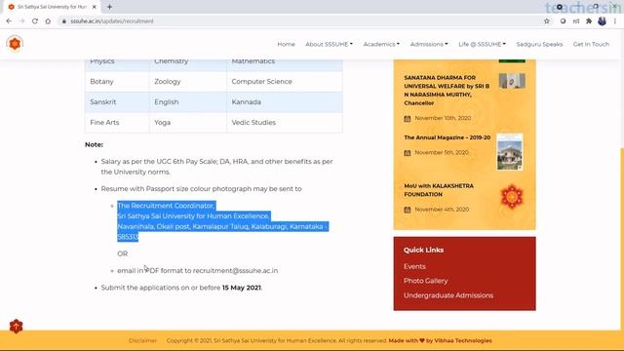Click the 15 May 2021 deadline text

tap(241, 288)
